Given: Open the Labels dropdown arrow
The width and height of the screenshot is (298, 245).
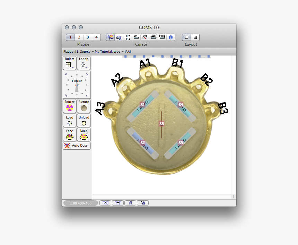Looking at the screenshot, I should click(x=86, y=68).
